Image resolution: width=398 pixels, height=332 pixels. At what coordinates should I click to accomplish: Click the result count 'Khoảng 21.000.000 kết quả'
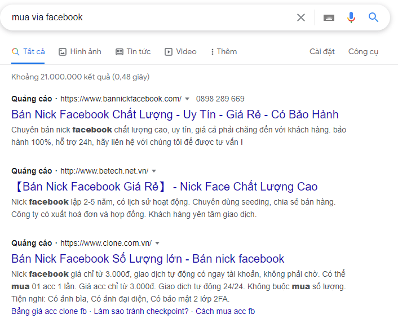pyautogui.click(x=61, y=77)
